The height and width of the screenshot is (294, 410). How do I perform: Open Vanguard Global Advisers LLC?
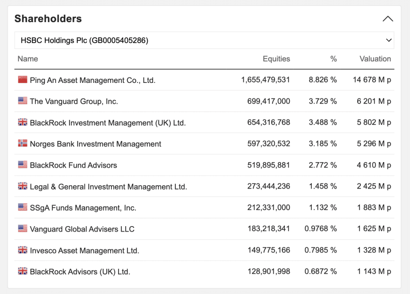pyautogui.click(x=82, y=229)
